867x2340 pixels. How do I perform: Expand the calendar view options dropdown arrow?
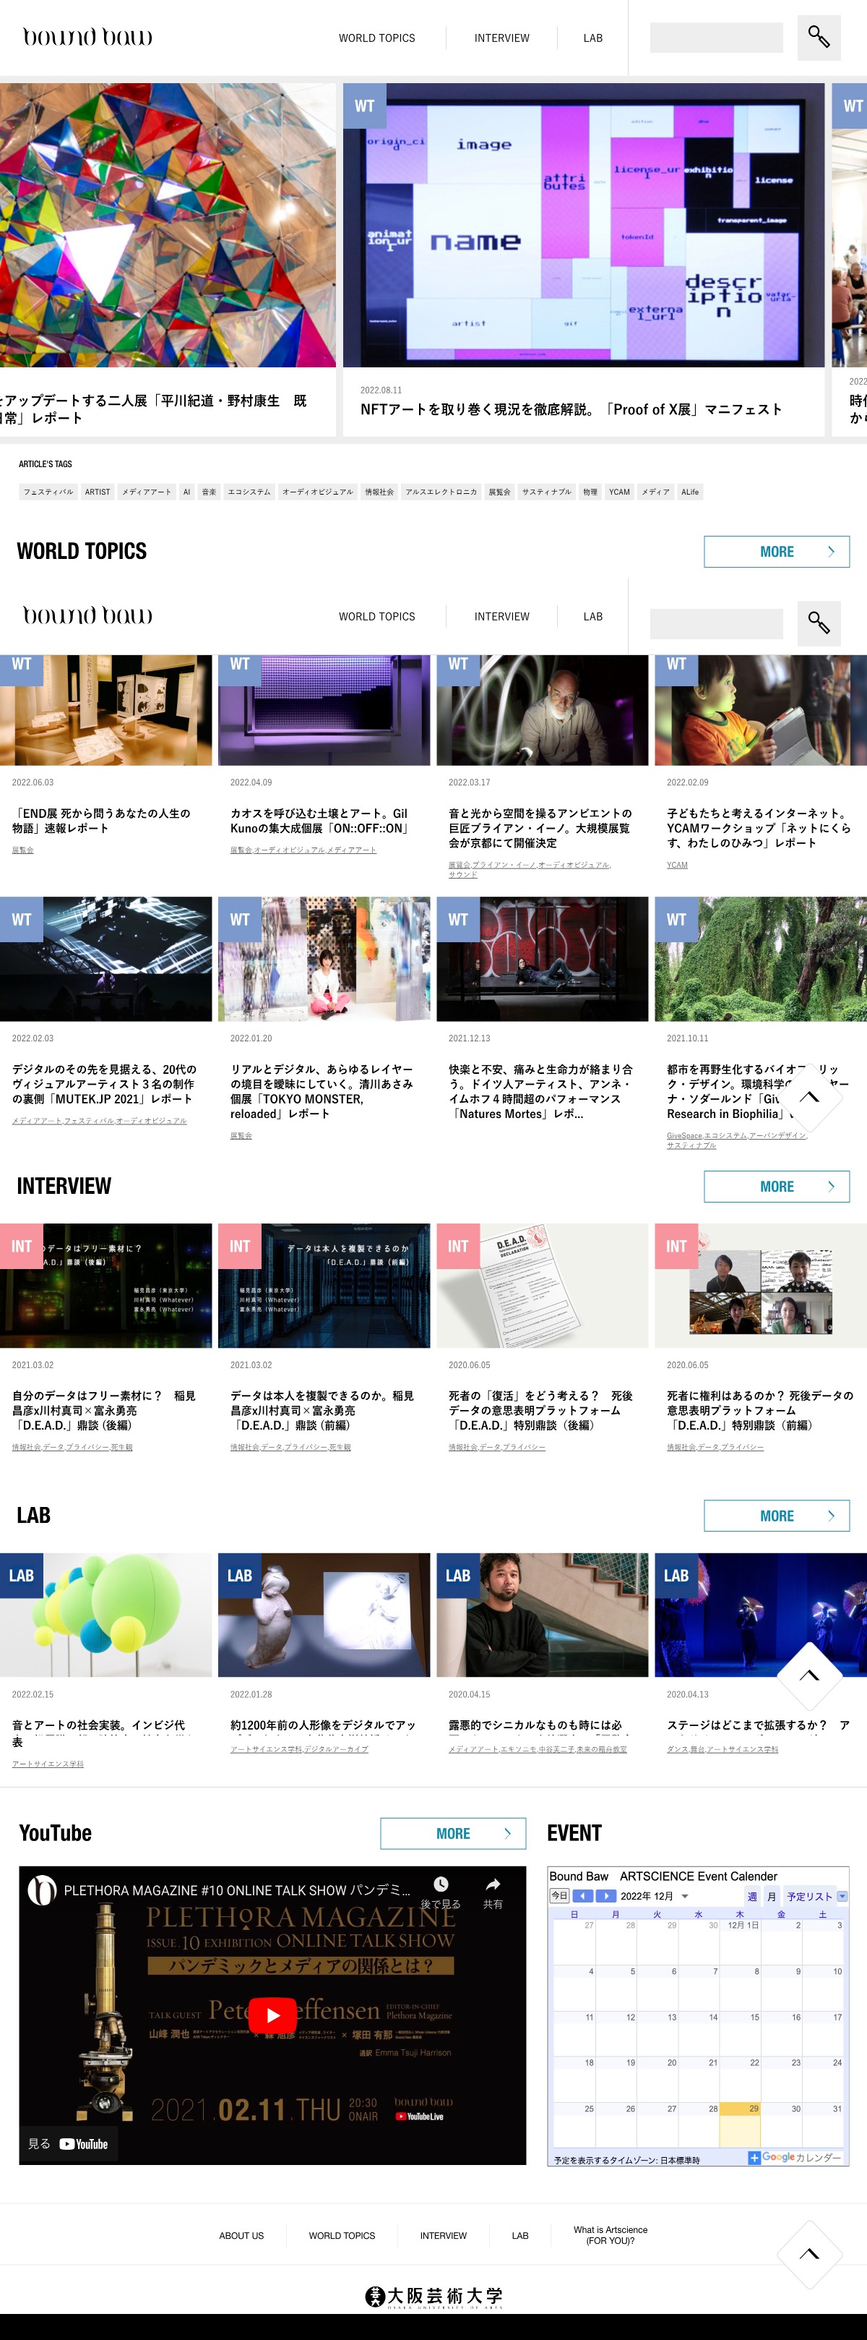tap(842, 1897)
